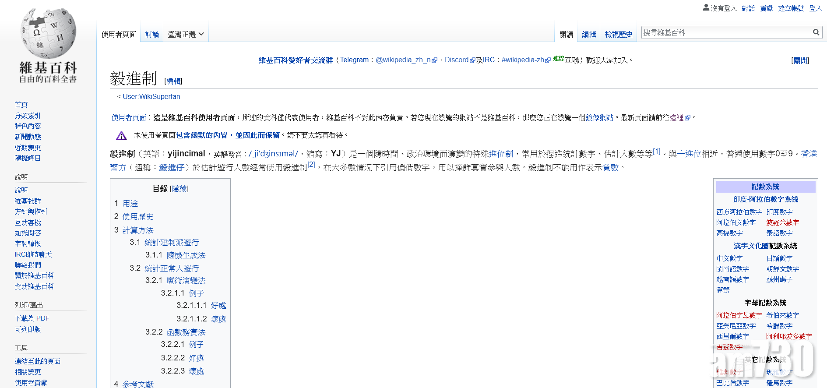Open the 臺灣正體 language variant dropdown
Image resolution: width=827 pixels, height=388 pixels.
[186, 34]
